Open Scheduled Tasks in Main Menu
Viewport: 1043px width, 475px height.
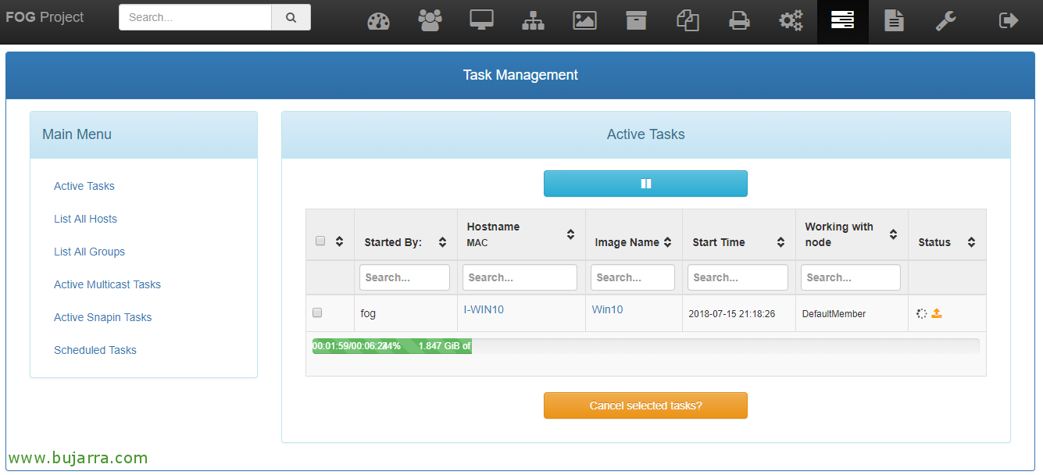tap(95, 350)
